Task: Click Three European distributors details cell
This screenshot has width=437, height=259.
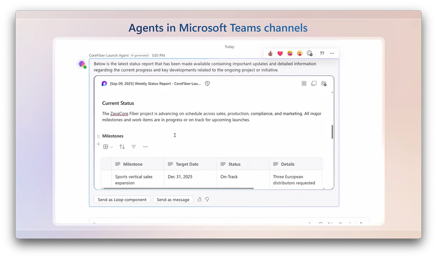Action: tap(296, 180)
